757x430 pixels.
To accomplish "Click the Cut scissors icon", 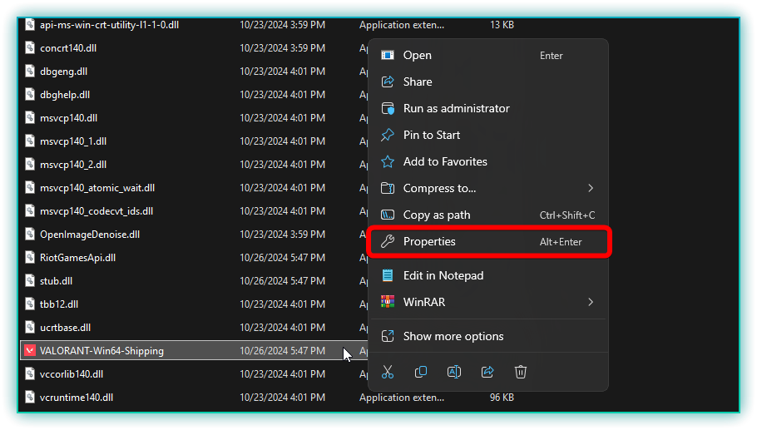I will point(388,372).
